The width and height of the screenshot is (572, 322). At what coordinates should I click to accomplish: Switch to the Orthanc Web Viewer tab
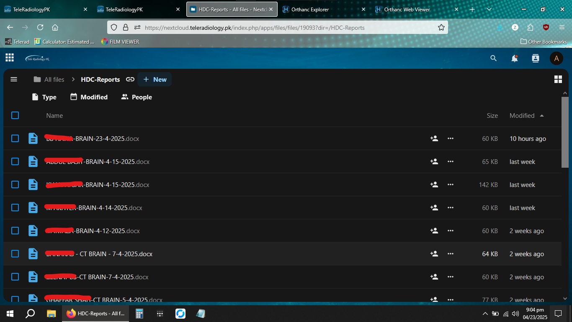(406, 10)
